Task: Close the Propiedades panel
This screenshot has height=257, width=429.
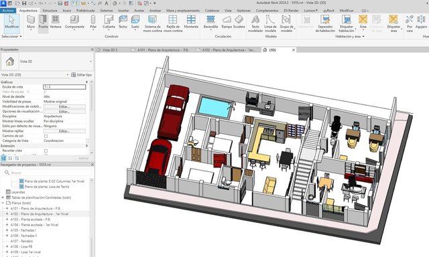Action: (93, 50)
